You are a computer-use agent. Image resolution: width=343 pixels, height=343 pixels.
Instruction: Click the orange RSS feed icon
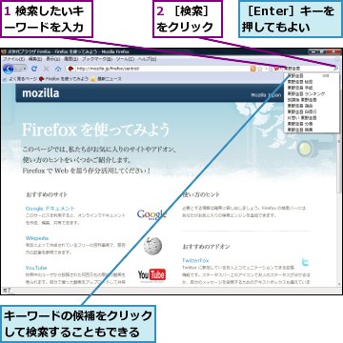point(253,69)
